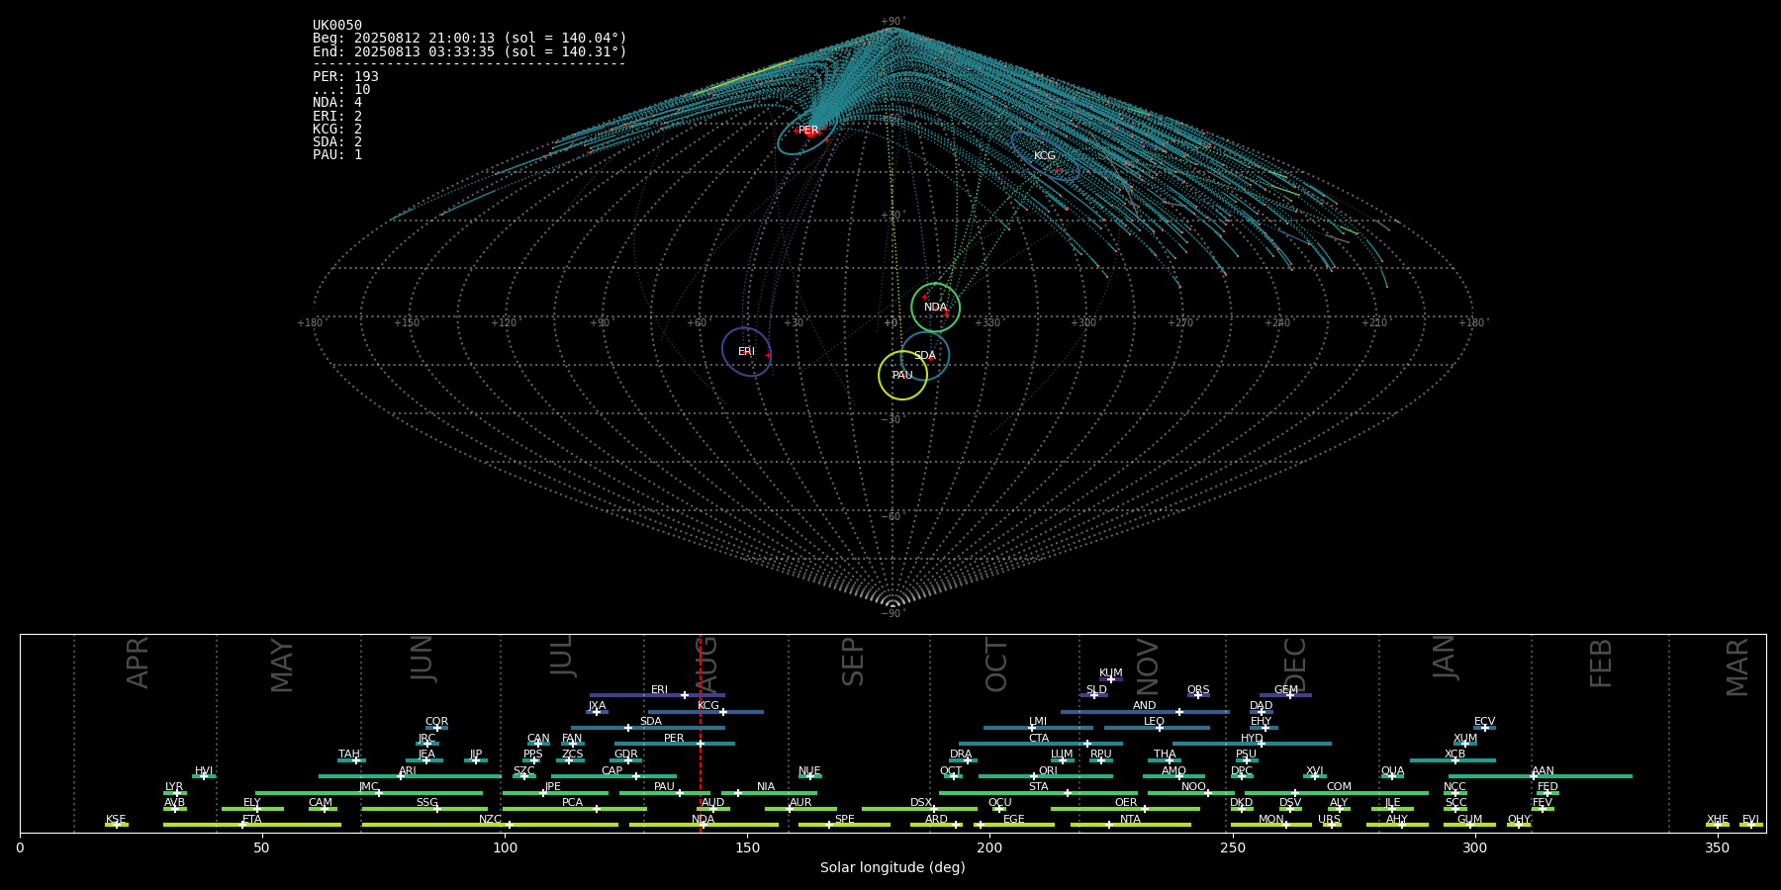Image resolution: width=1781 pixels, height=890 pixels.
Task: Click the +330 longitude label on equator
Action: 987,323
